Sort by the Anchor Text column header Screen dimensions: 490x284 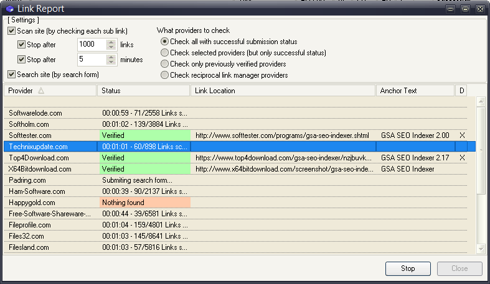[415, 91]
